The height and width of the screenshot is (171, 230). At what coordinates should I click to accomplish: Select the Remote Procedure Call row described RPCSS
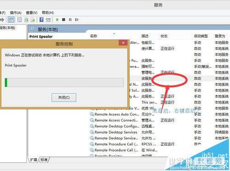[x=116, y=144]
